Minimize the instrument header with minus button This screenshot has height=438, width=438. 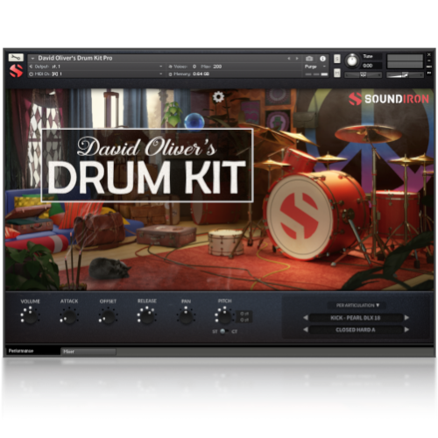pyautogui.click(x=429, y=60)
